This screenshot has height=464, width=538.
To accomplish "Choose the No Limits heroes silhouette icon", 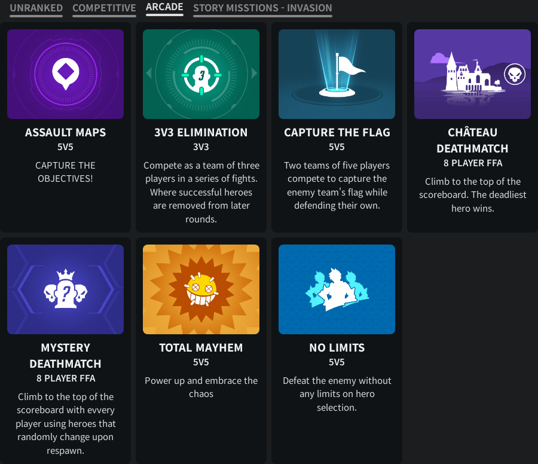I will (x=337, y=289).
